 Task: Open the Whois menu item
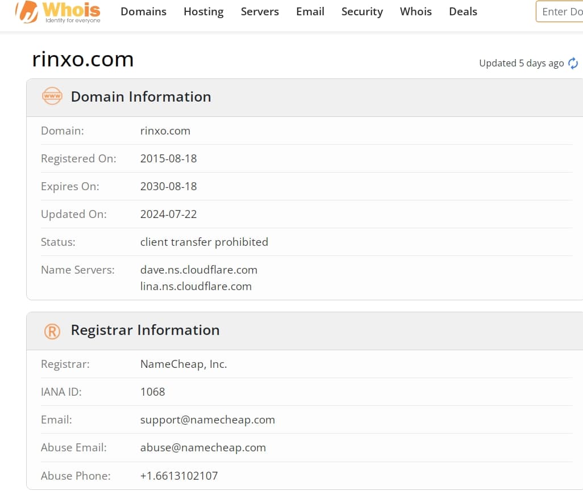(416, 11)
